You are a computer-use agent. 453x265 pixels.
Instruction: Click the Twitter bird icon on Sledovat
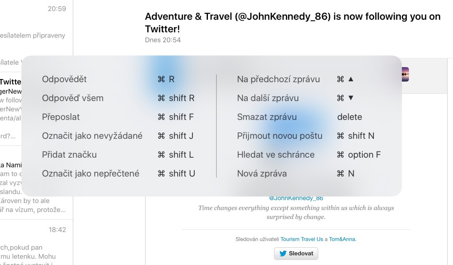point(283,254)
